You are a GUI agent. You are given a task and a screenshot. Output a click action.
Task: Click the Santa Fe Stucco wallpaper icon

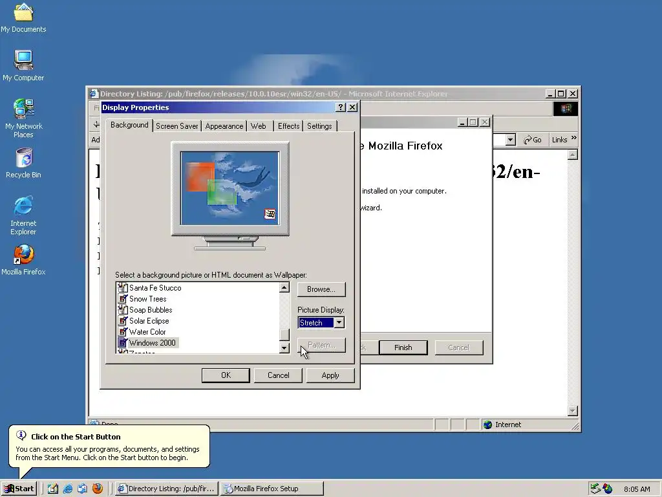(122, 288)
